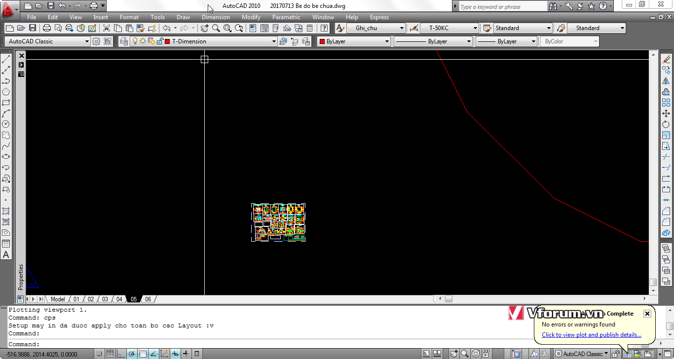Open the Format menu
674x359 pixels.
(129, 17)
